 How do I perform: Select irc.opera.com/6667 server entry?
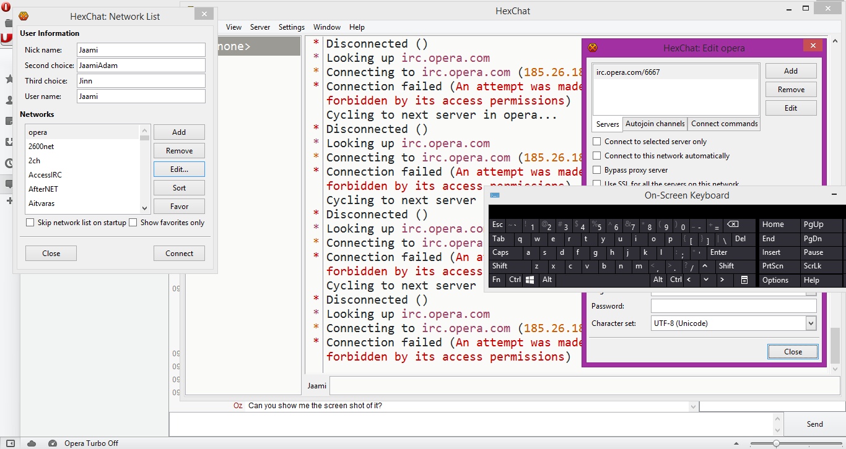(676, 72)
